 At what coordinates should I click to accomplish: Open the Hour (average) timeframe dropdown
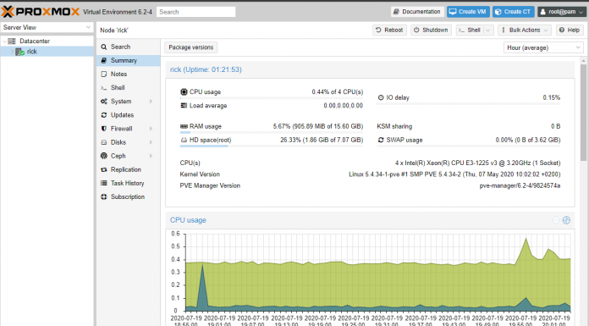coord(543,47)
